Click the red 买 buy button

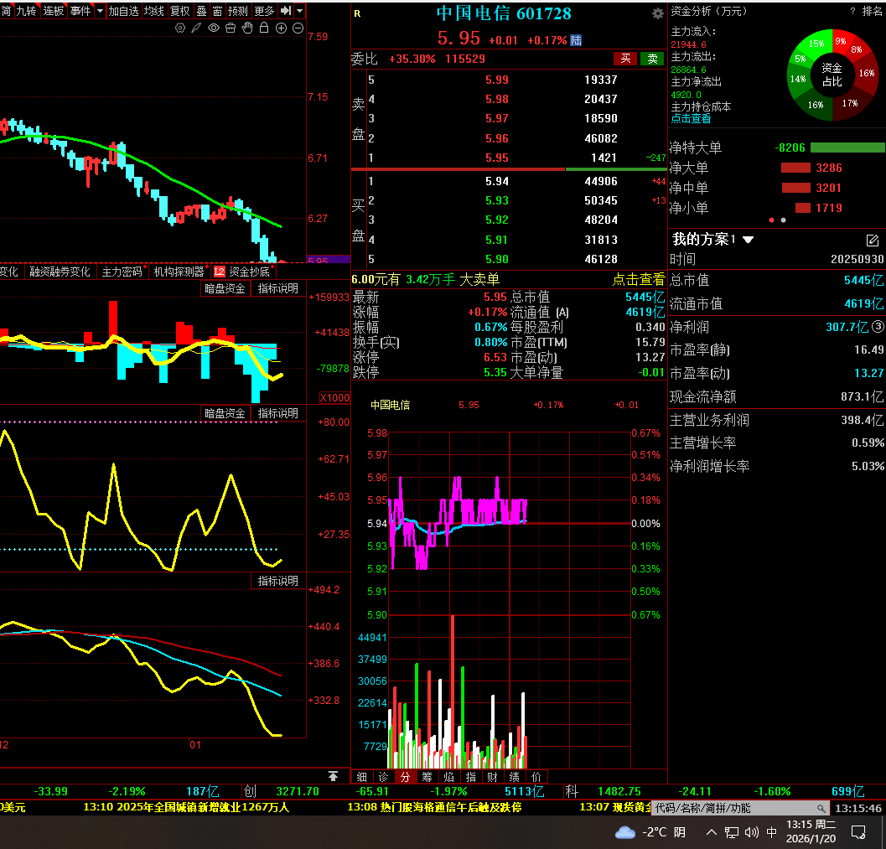click(625, 59)
